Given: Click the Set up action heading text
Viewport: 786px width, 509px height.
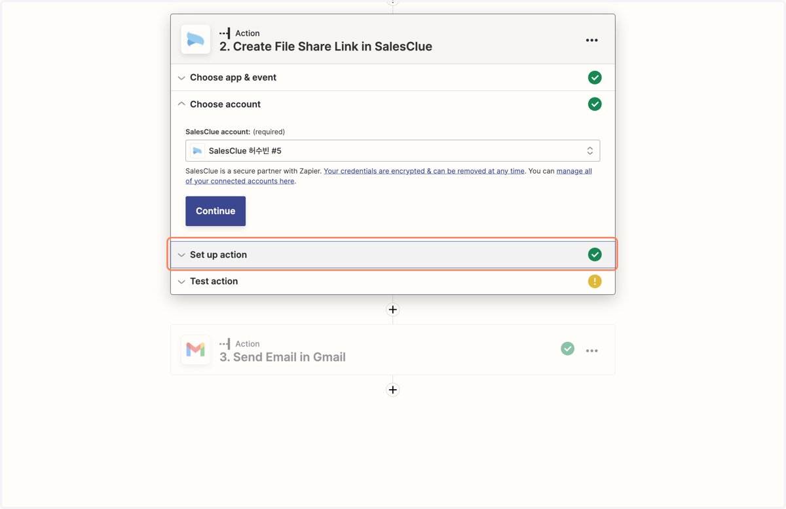Looking at the screenshot, I should 218,255.
